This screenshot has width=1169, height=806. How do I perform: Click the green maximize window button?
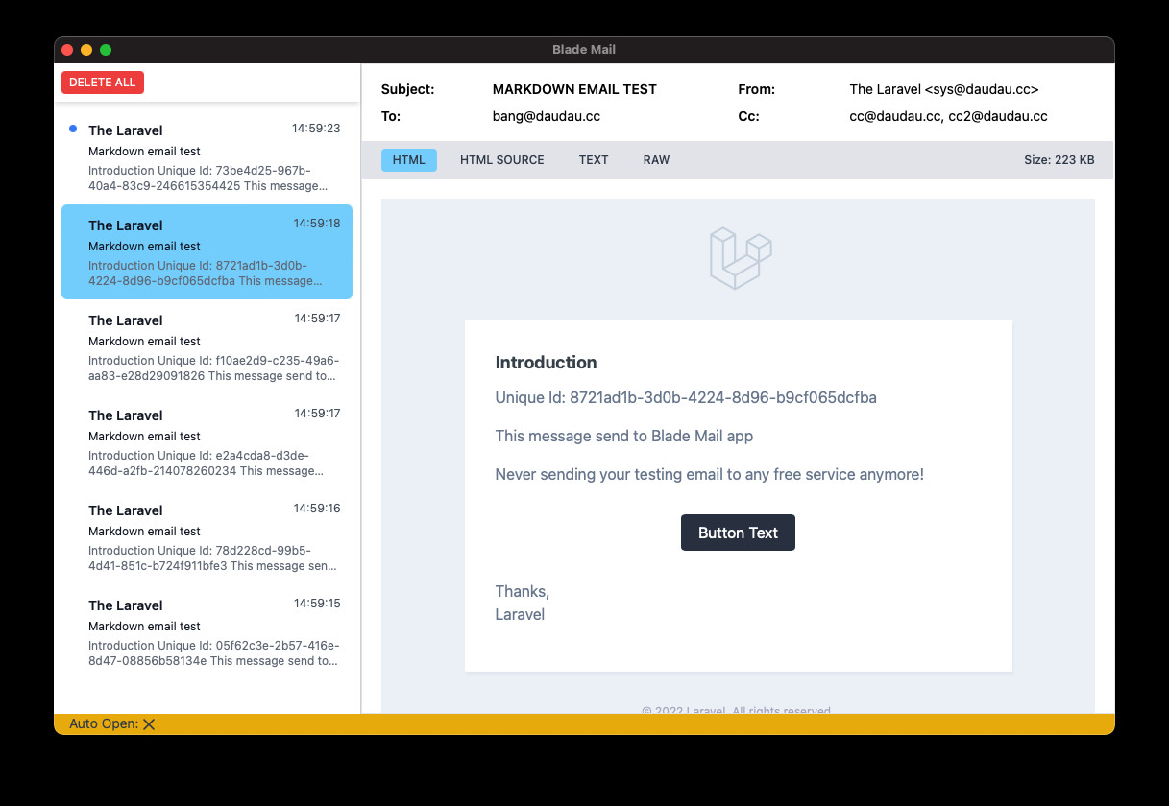pos(106,50)
